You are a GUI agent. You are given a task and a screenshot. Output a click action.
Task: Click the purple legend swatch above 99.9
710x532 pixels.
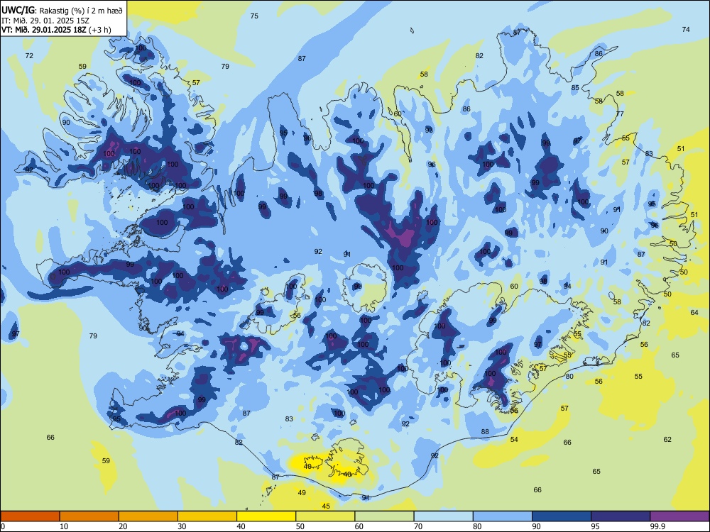click(x=679, y=516)
